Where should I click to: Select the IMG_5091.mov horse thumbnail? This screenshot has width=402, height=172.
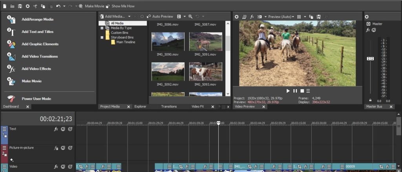(205, 41)
